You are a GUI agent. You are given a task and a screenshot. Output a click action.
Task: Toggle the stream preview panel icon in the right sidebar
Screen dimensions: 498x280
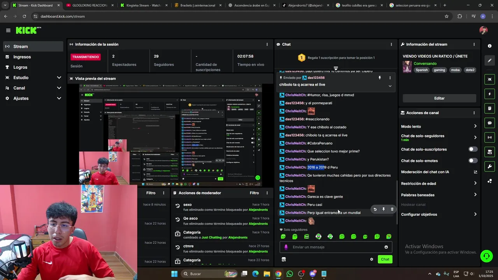489,79
